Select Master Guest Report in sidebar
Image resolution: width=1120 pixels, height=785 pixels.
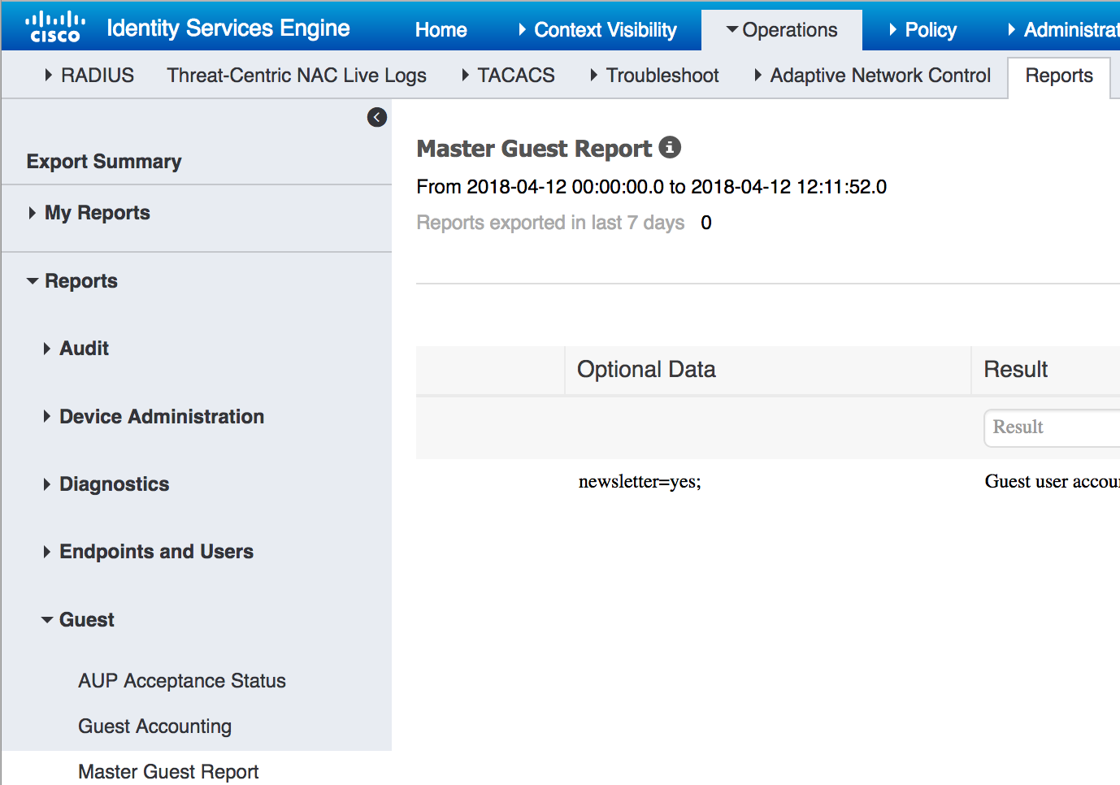pyautogui.click(x=168, y=771)
